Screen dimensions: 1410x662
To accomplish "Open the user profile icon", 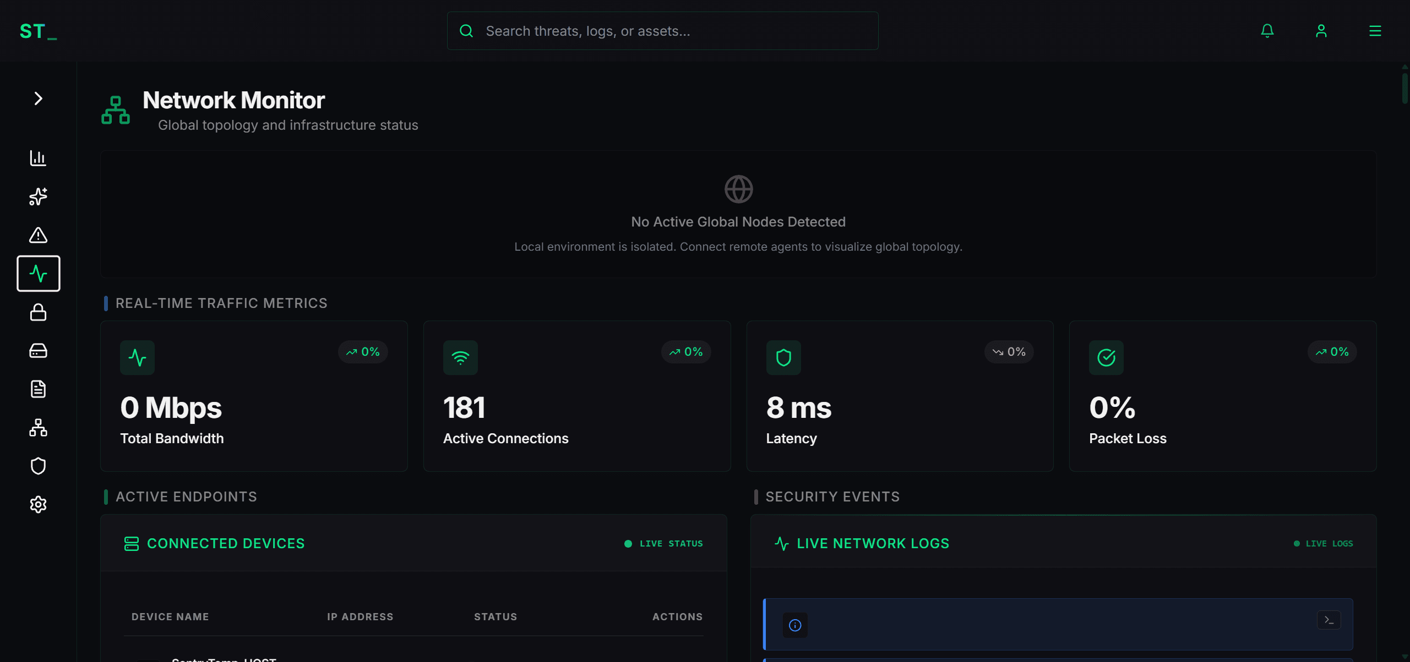I will (1321, 31).
